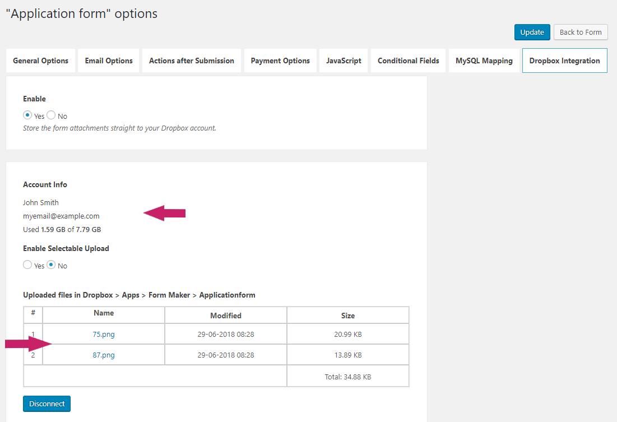The width and height of the screenshot is (617, 422).
Task: Switch to Email Options tab
Action: [109, 61]
